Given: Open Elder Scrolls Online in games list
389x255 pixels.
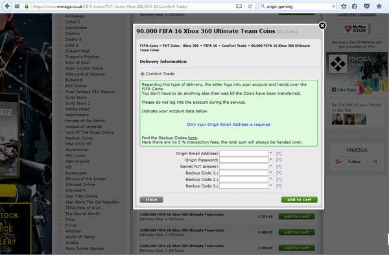Looking at the screenshot, I should tap(84, 68).
